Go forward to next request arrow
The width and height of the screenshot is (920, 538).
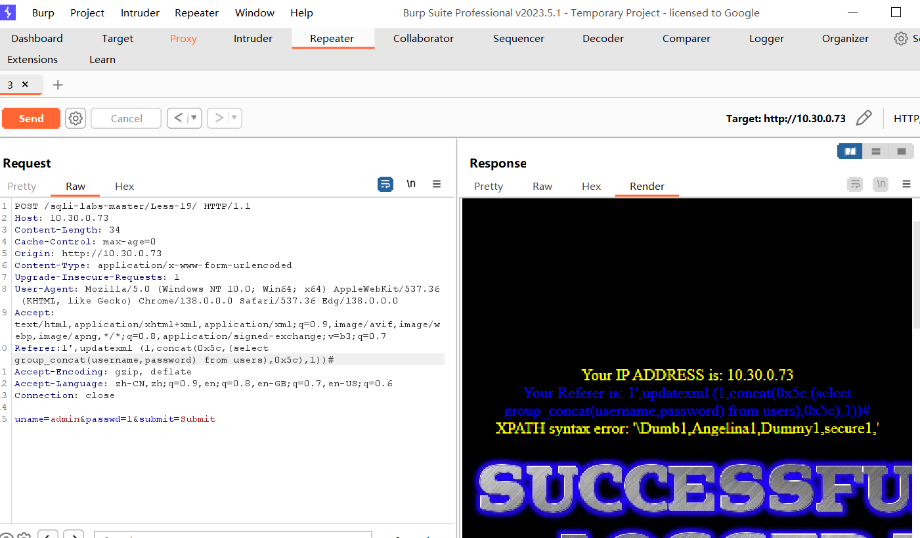click(219, 118)
